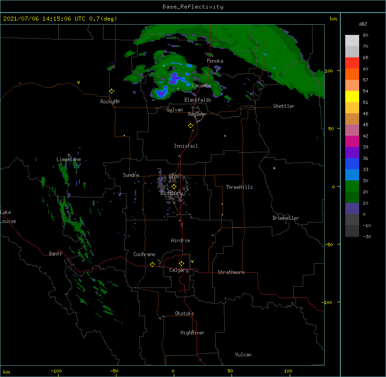
Task: Select the Banff town label
Action: point(56,254)
